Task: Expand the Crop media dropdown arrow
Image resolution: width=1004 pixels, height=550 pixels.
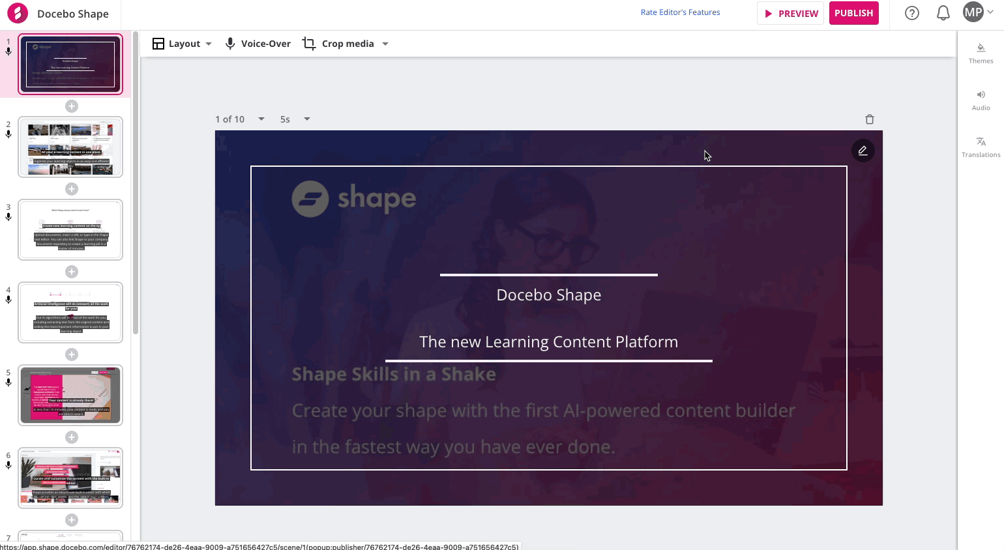Action: 385,44
